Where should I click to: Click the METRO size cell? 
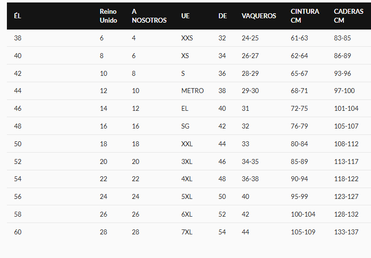(x=192, y=91)
